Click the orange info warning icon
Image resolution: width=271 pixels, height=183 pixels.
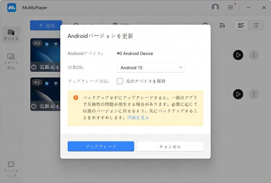tap(76, 98)
